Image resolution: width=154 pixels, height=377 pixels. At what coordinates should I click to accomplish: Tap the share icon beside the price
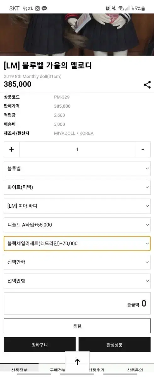click(147, 85)
